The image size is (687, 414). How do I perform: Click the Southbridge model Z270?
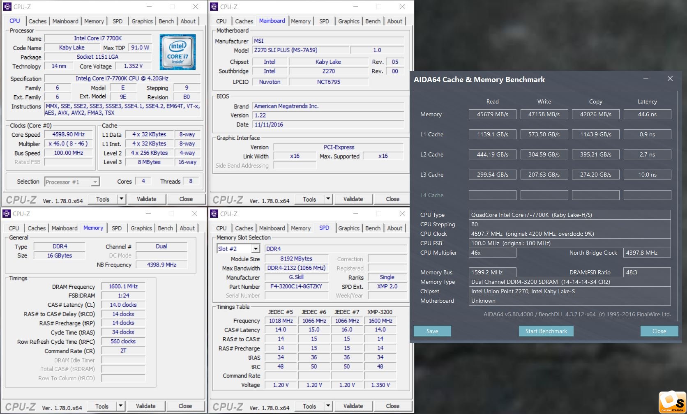point(328,71)
